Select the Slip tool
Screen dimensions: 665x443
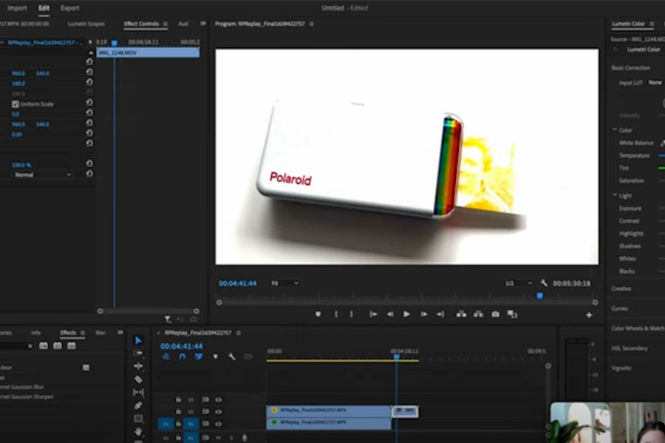point(138,393)
